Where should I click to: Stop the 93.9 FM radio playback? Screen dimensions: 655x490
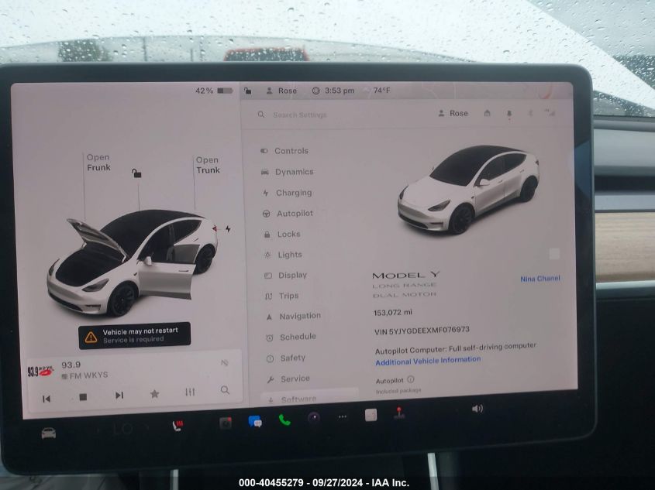click(83, 397)
